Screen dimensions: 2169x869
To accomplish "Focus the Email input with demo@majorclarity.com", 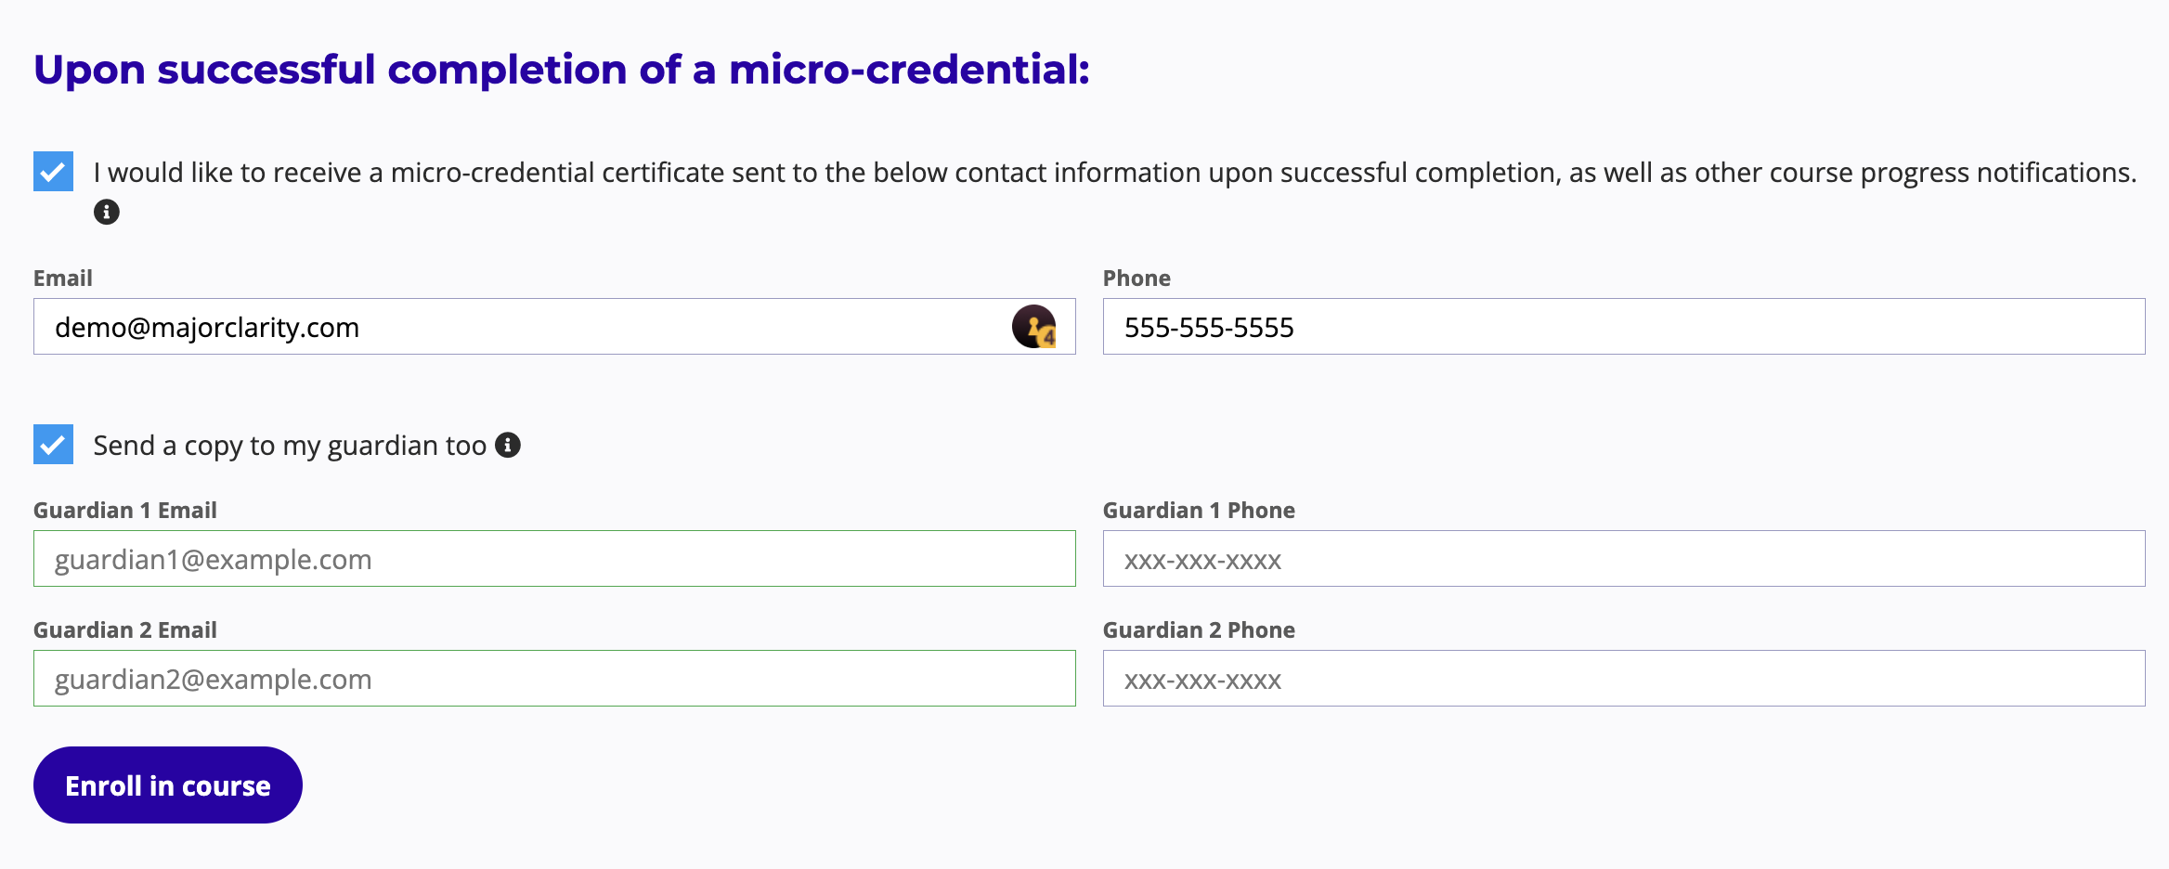I will click(x=520, y=327).
